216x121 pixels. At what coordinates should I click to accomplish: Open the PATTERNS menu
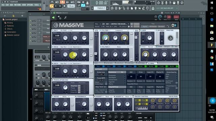18,5
